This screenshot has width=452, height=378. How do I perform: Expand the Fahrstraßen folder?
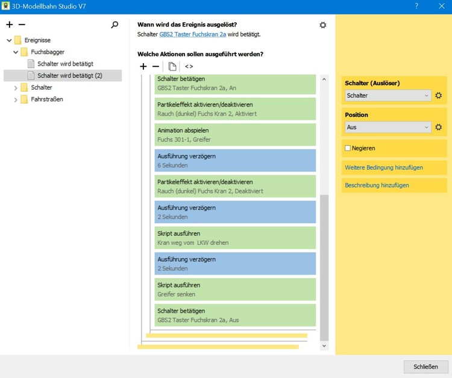[x=16, y=99]
